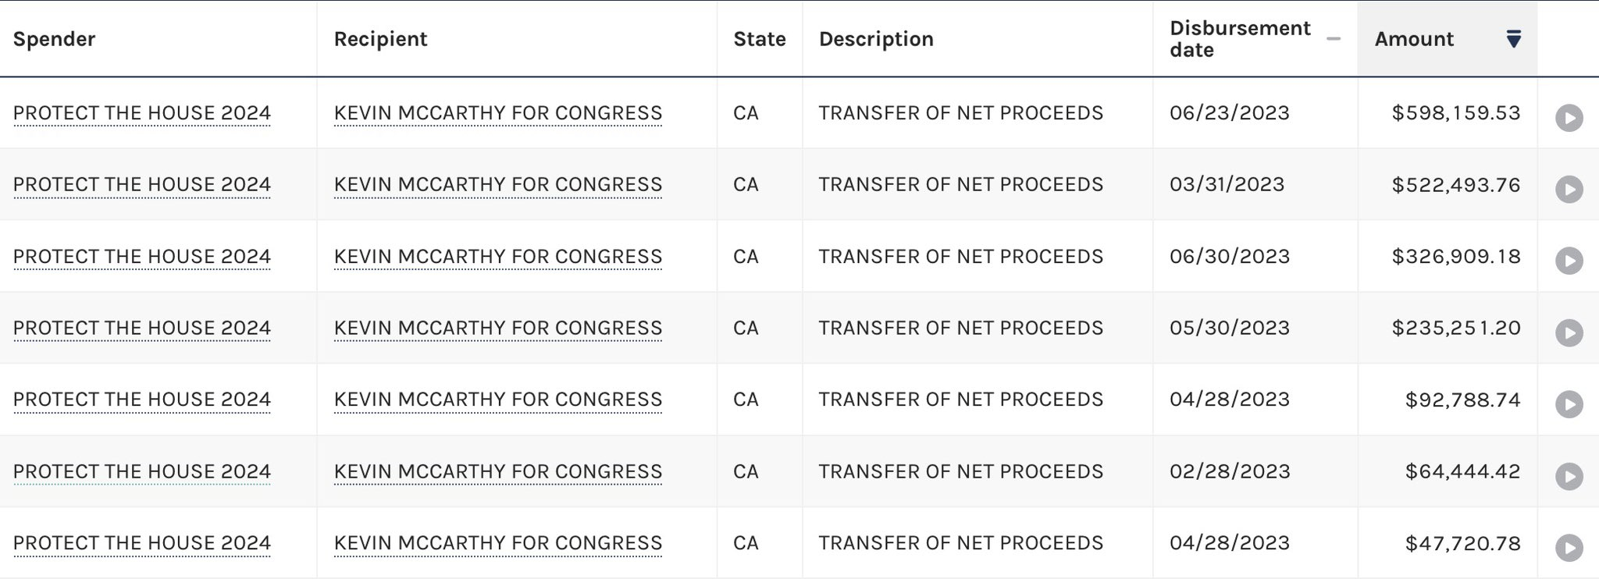1599x579 pixels.
Task: Open Protect the House 2024 spender dated 05/30/2023
Action: (142, 328)
